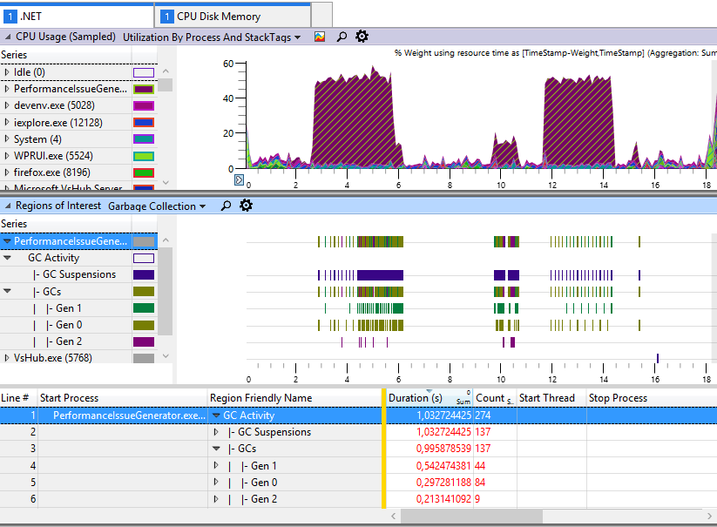Click the Start Thread column header
Image resolution: width=717 pixels, height=527 pixels.
[x=551, y=398]
